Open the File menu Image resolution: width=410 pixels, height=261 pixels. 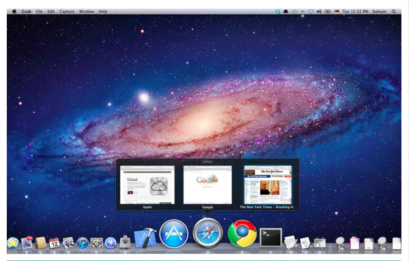[x=39, y=11]
